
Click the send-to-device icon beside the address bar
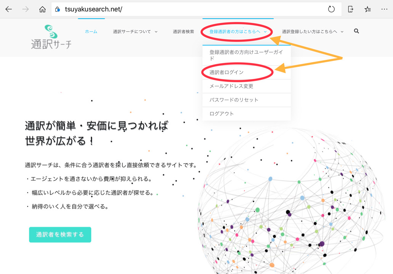(350, 9)
